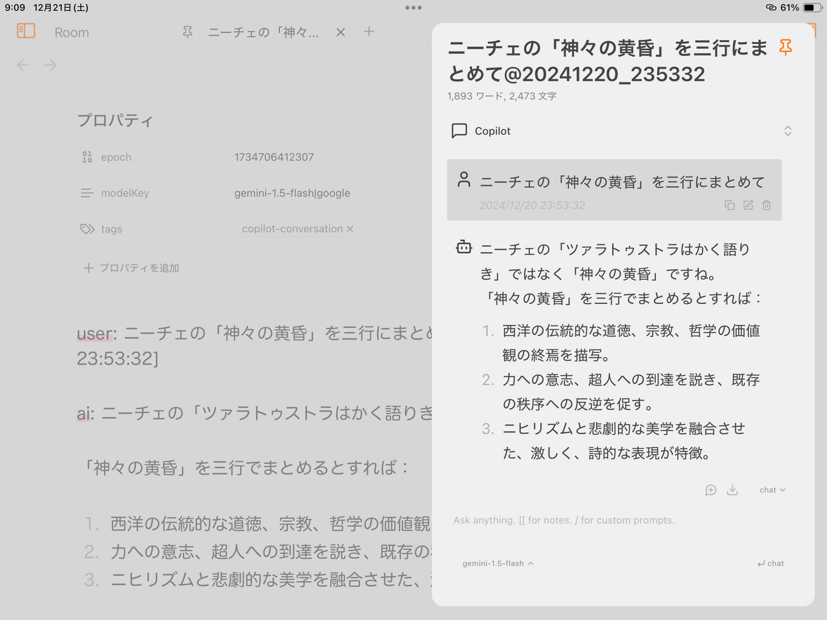This screenshot has height=620, width=827.
Task: Toggle the left sidebar panel icon
Action: coord(26,31)
